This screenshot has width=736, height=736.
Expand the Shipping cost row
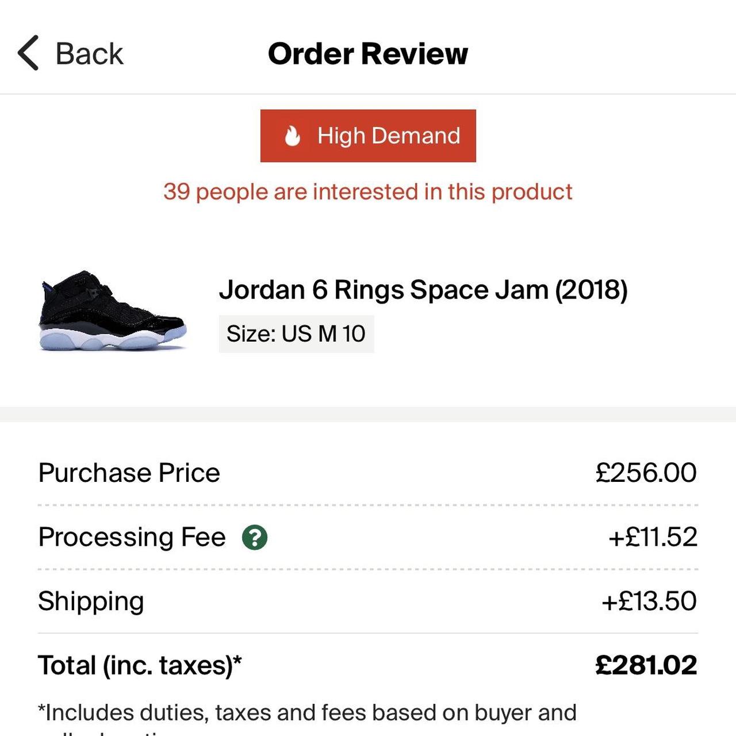pyautogui.click(x=90, y=601)
